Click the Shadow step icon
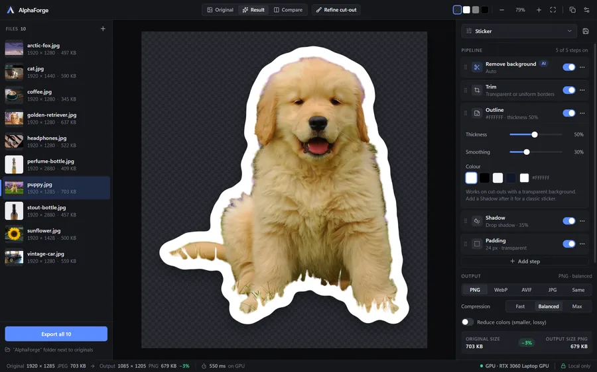The height and width of the screenshot is (372, 597). point(477,221)
